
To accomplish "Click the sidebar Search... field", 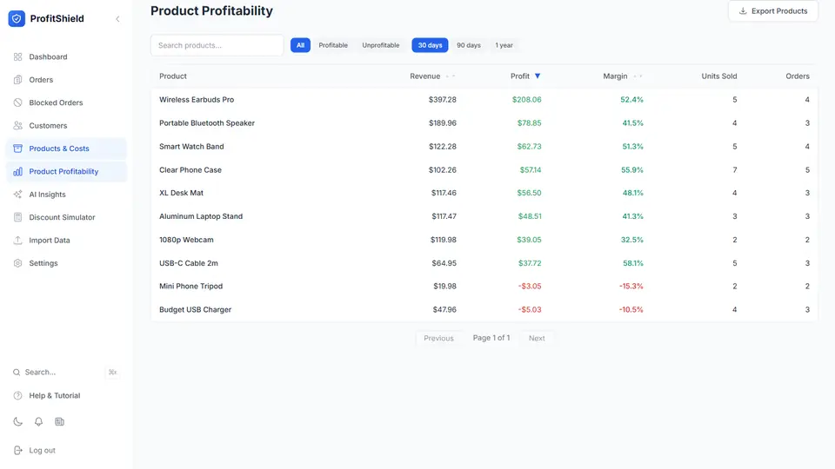I will click(66, 373).
